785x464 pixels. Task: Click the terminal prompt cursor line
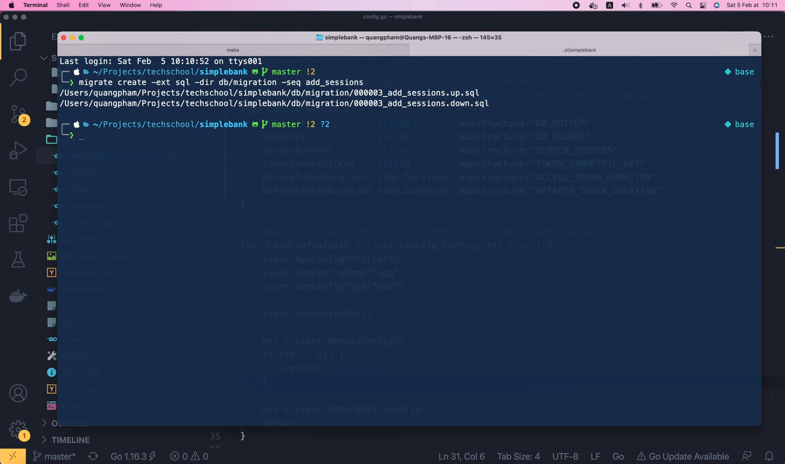tap(81, 135)
